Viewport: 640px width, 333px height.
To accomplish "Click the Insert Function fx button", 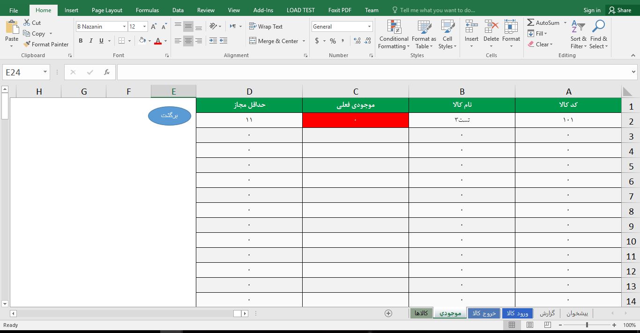I will pos(107,72).
